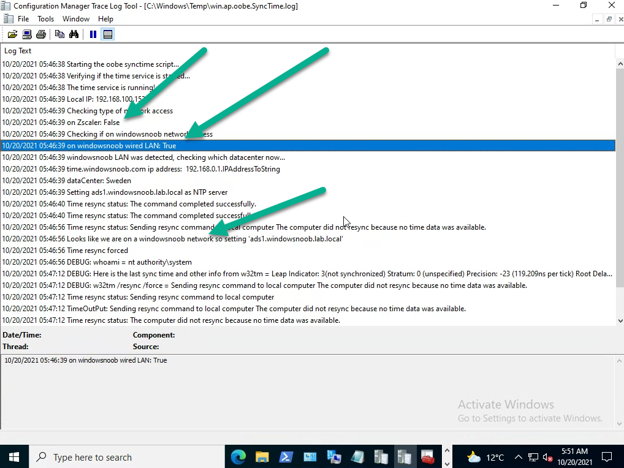Select the 'DEBUG: Here is the last sync time' row
The image size is (624, 468).
tap(308, 274)
